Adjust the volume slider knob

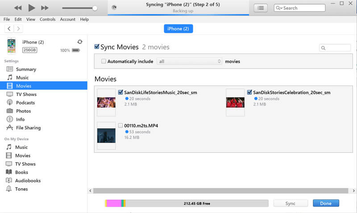coord(95,8)
